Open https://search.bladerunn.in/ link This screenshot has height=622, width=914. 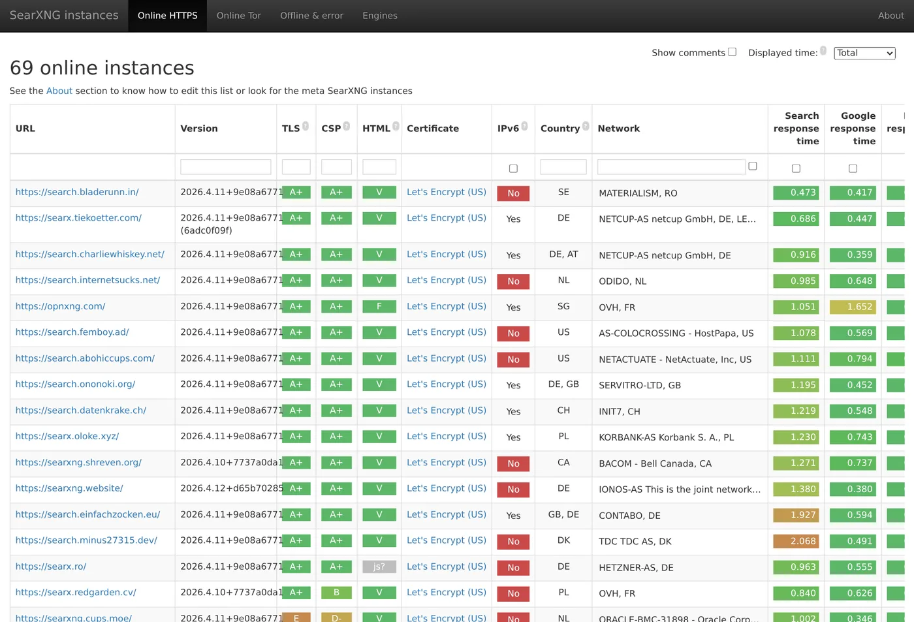(x=77, y=192)
